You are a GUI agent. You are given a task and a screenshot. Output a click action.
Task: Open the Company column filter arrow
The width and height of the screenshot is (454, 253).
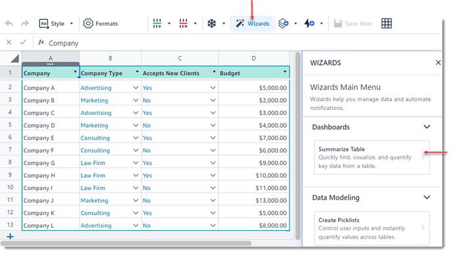pos(75,72)
